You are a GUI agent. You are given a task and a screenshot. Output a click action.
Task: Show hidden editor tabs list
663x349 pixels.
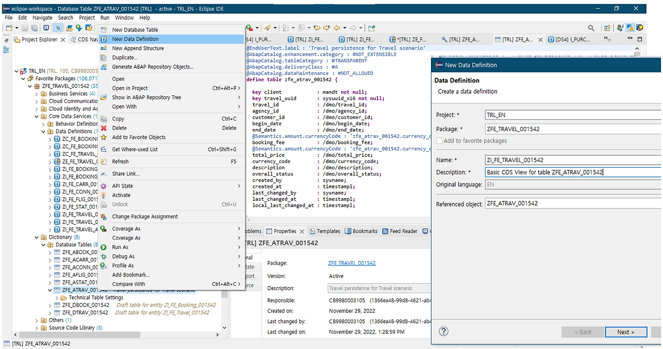[x=607, y=39]
